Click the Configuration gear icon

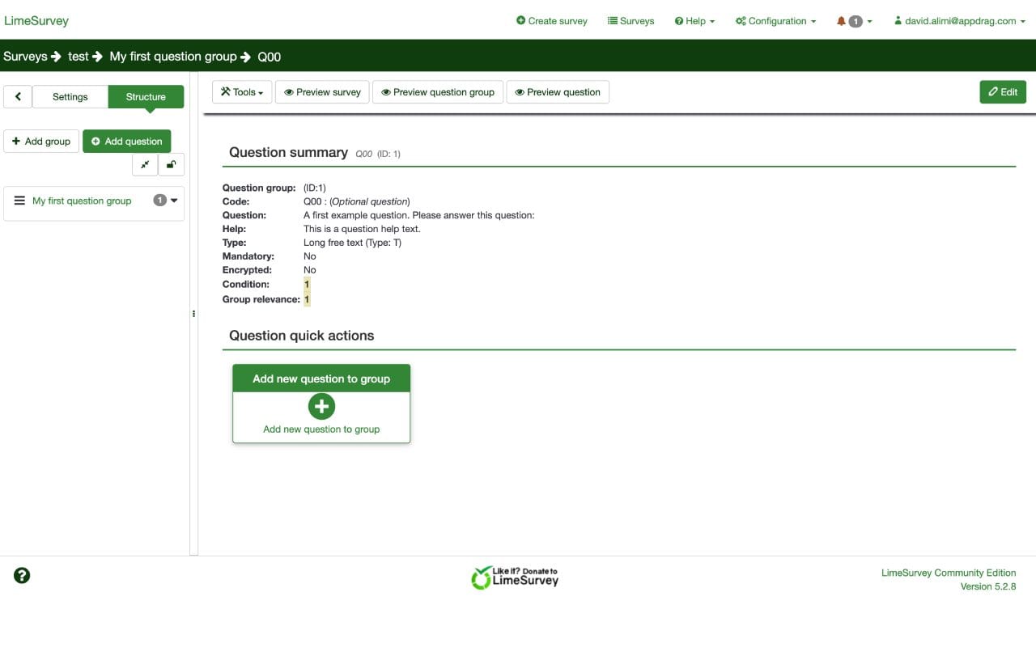click(x=741, y=21)
